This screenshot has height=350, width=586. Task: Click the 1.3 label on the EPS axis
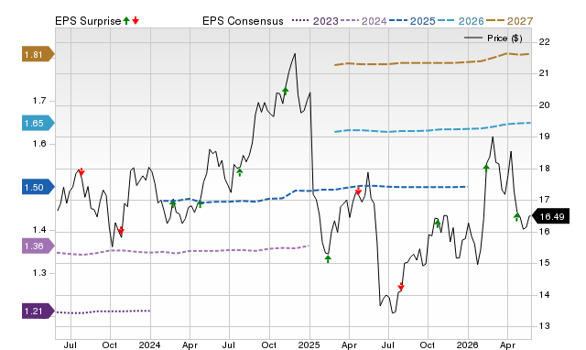click(39, 273)
